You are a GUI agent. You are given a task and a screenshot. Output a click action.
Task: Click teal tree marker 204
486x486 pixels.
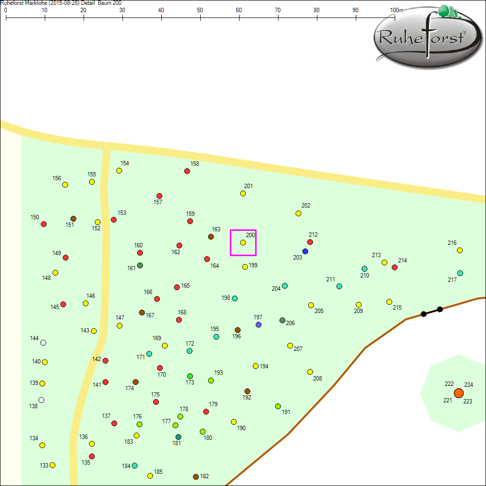tap(285, 286)
